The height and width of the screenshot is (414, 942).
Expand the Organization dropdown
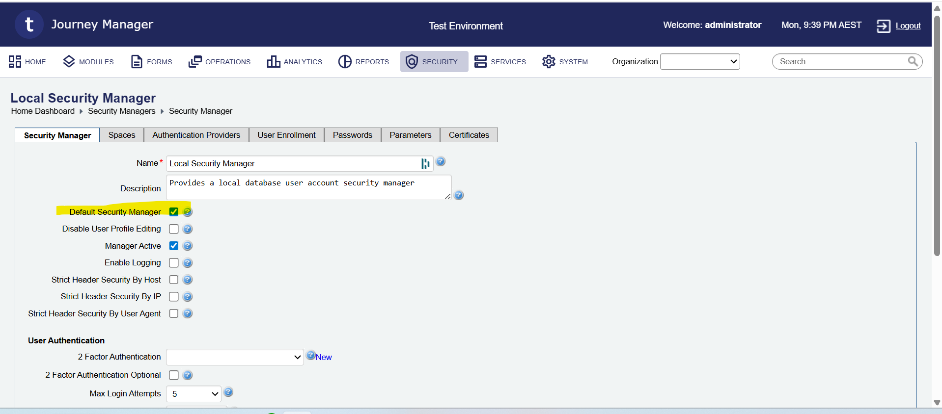click(700, 61)
